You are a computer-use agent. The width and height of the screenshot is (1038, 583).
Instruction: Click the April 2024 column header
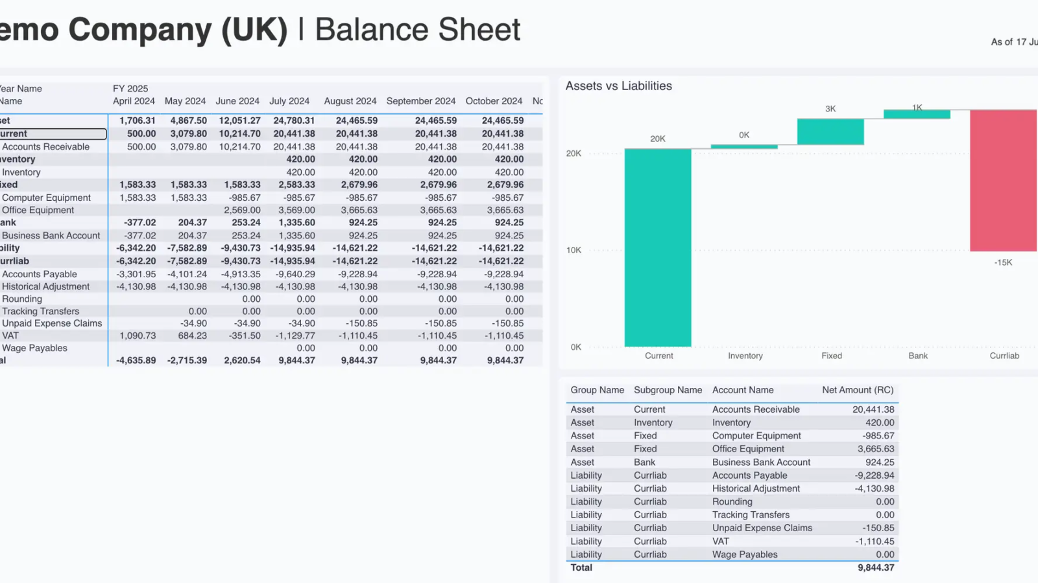[x=134, y=101]
